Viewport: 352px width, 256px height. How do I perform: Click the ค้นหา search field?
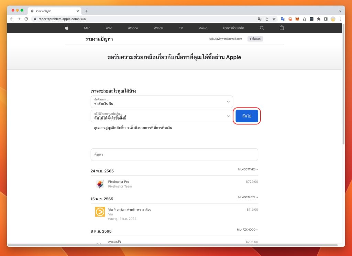pos(174,155)
